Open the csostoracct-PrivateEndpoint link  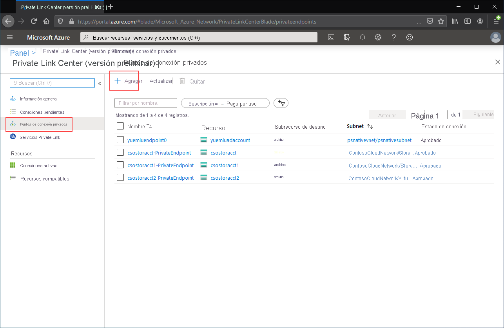pos(159,153)
